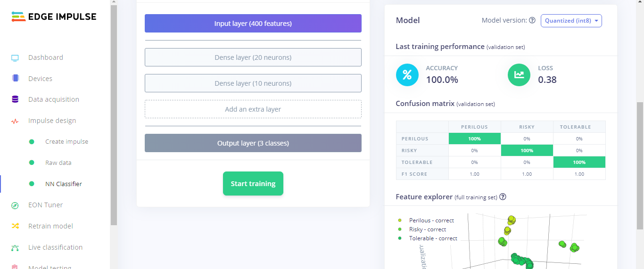Go to Raw data sidebar item
Viewport: 644px width, 269px height.
click(x=58, y=163)
